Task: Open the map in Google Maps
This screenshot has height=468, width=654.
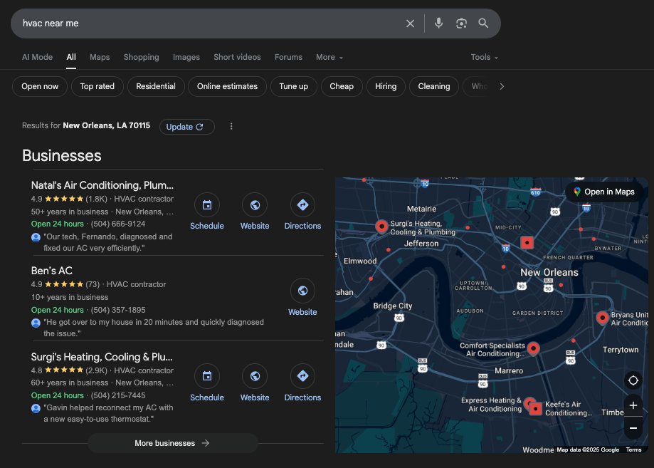Action: 604,192
